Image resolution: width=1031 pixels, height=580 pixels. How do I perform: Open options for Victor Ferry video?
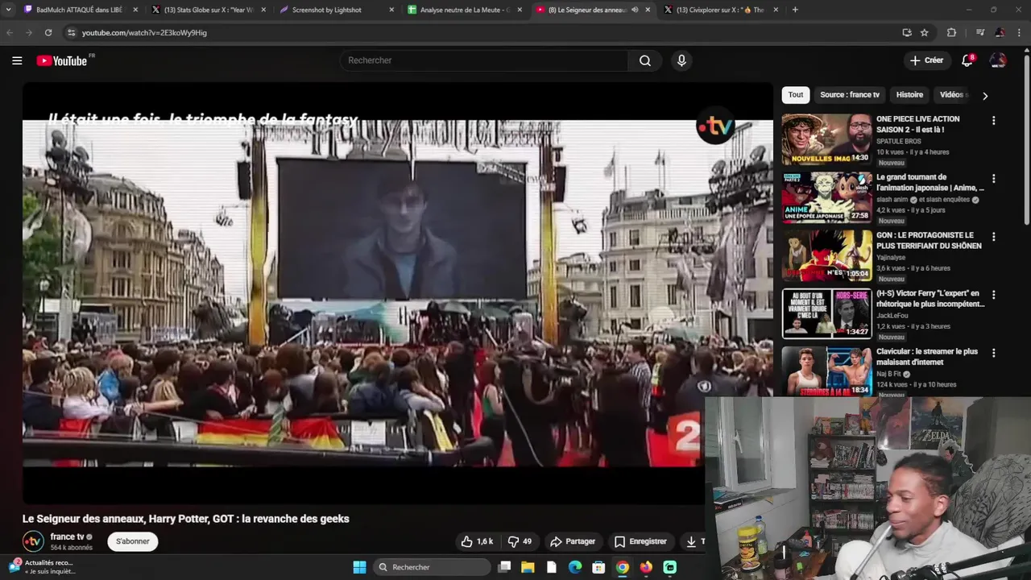(x=993, y=295)
